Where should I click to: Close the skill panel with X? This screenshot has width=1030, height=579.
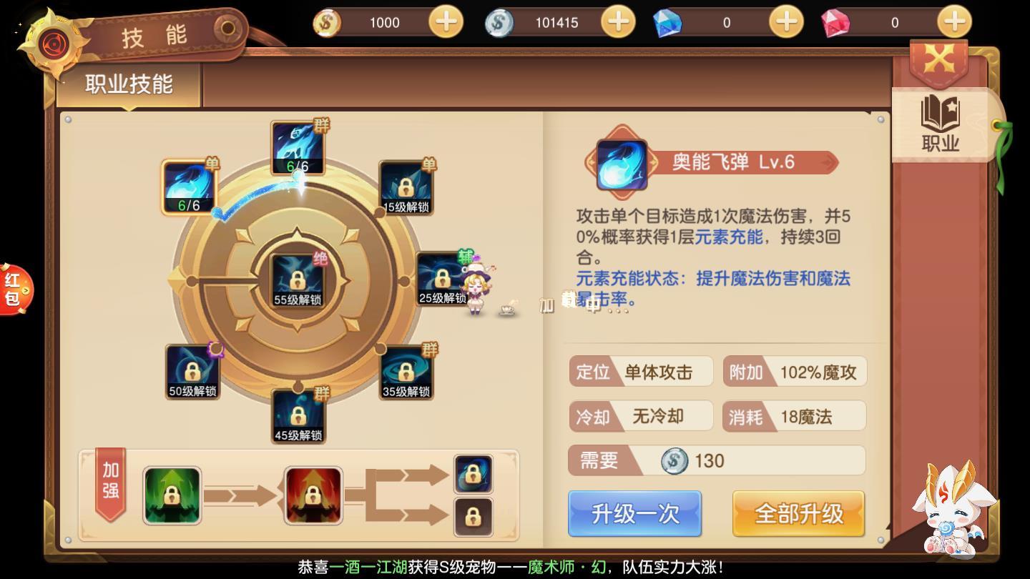click(x=939, y=61)
